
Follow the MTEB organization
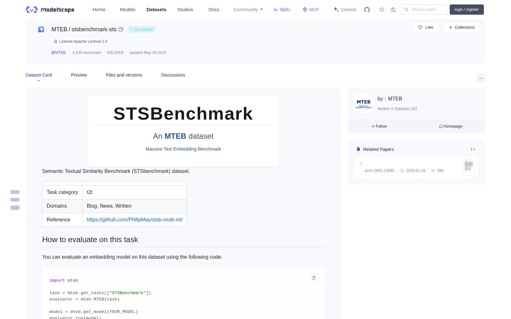[379, 126]
